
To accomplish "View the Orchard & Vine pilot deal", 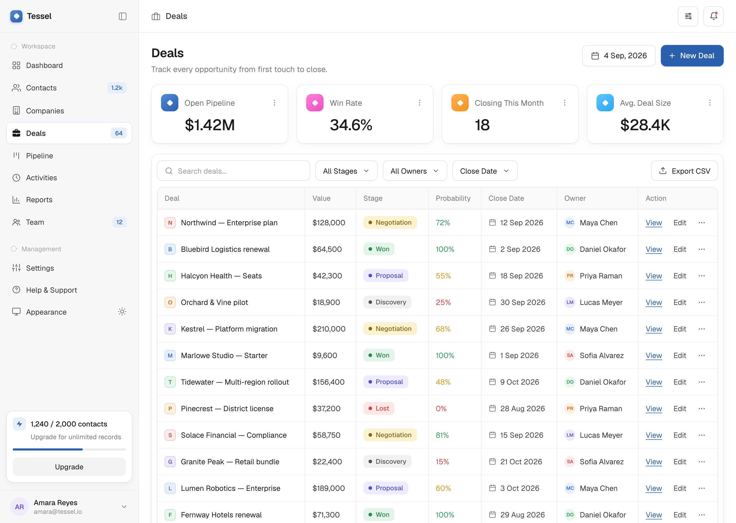I will (x=653, y=302).
